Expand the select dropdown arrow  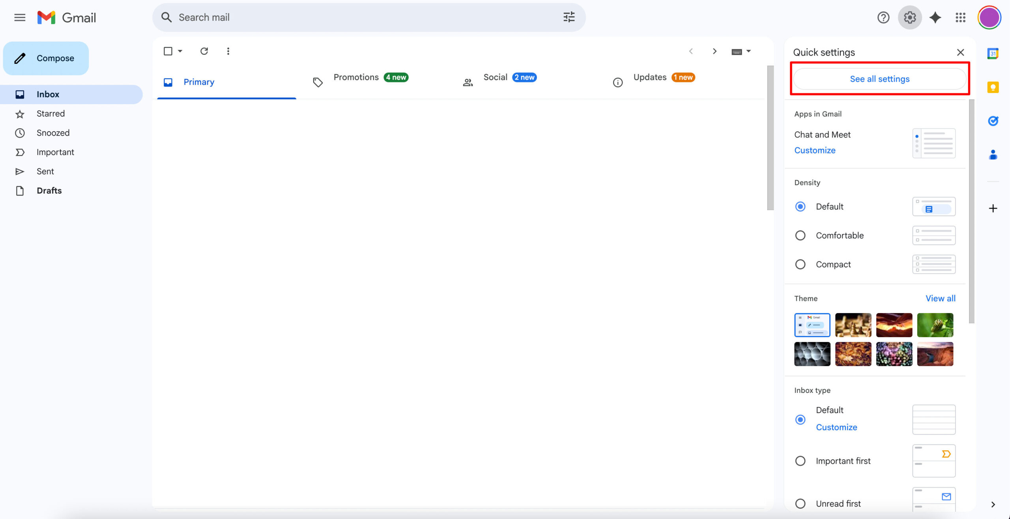180,51
